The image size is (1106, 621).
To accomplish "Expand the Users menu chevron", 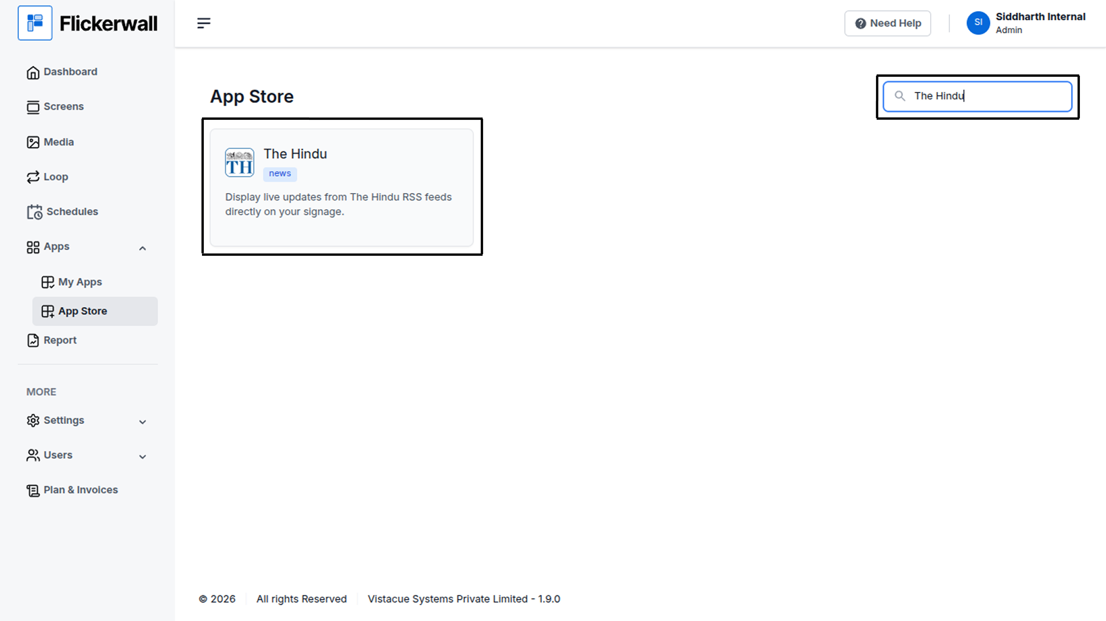I will tap(143, 457).
